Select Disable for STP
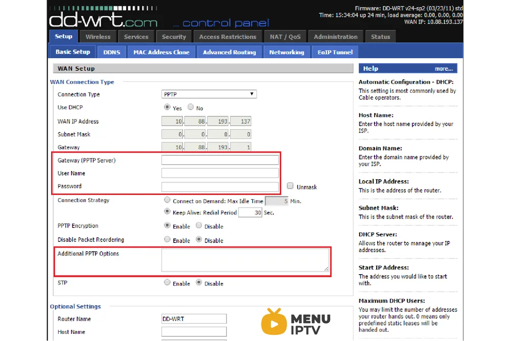Image resolution: width=511 pixels, height=341 pixels. click(199, 282)
